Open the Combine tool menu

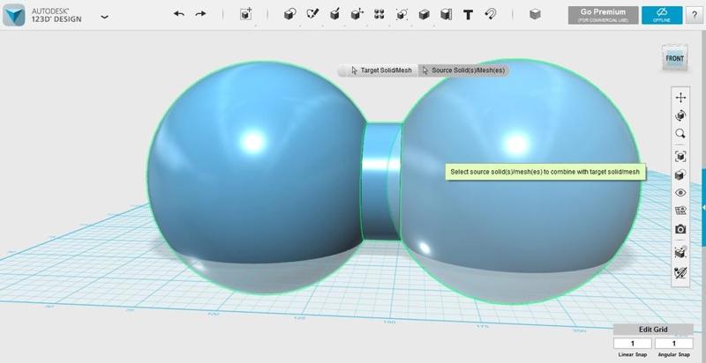pos(424,14)
